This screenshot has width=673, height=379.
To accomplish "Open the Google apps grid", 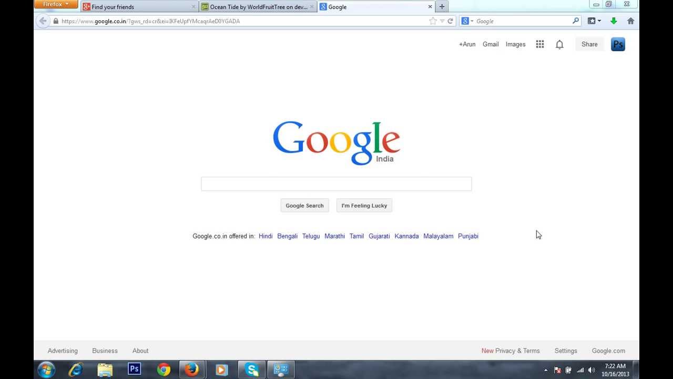I will (540, 44).
